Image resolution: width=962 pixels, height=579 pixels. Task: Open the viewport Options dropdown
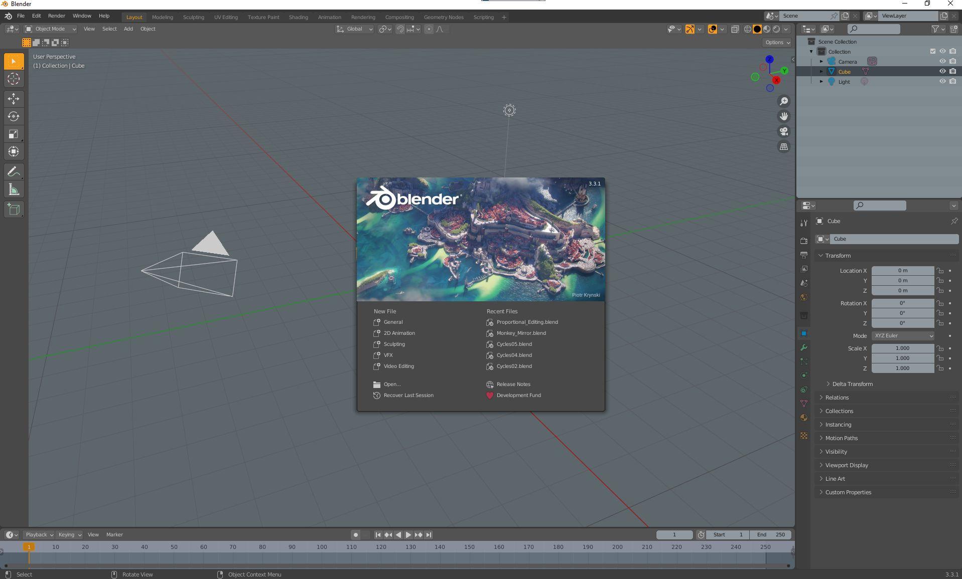pyautogui.click(x=777, y=43)
